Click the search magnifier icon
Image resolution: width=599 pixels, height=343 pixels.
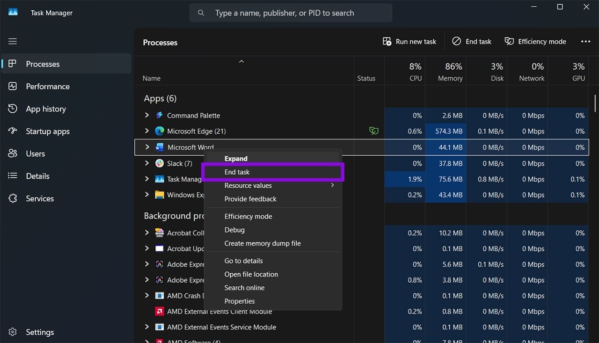201,13
